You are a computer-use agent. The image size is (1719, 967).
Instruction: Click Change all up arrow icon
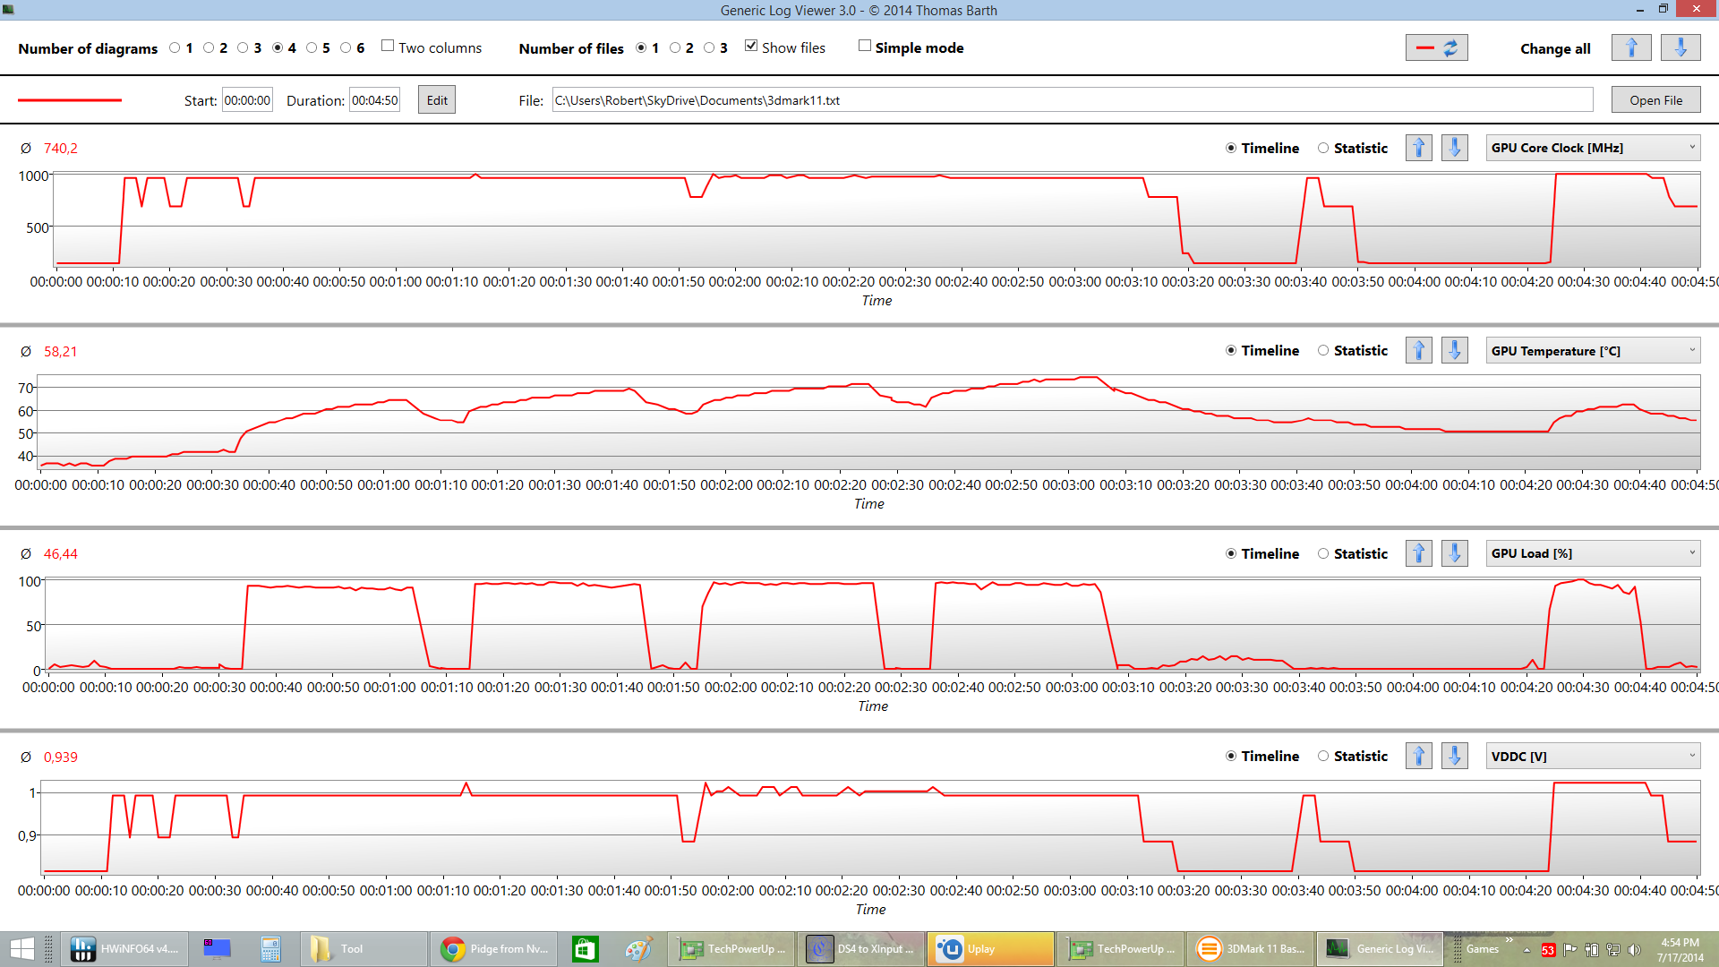point(1630,48)
